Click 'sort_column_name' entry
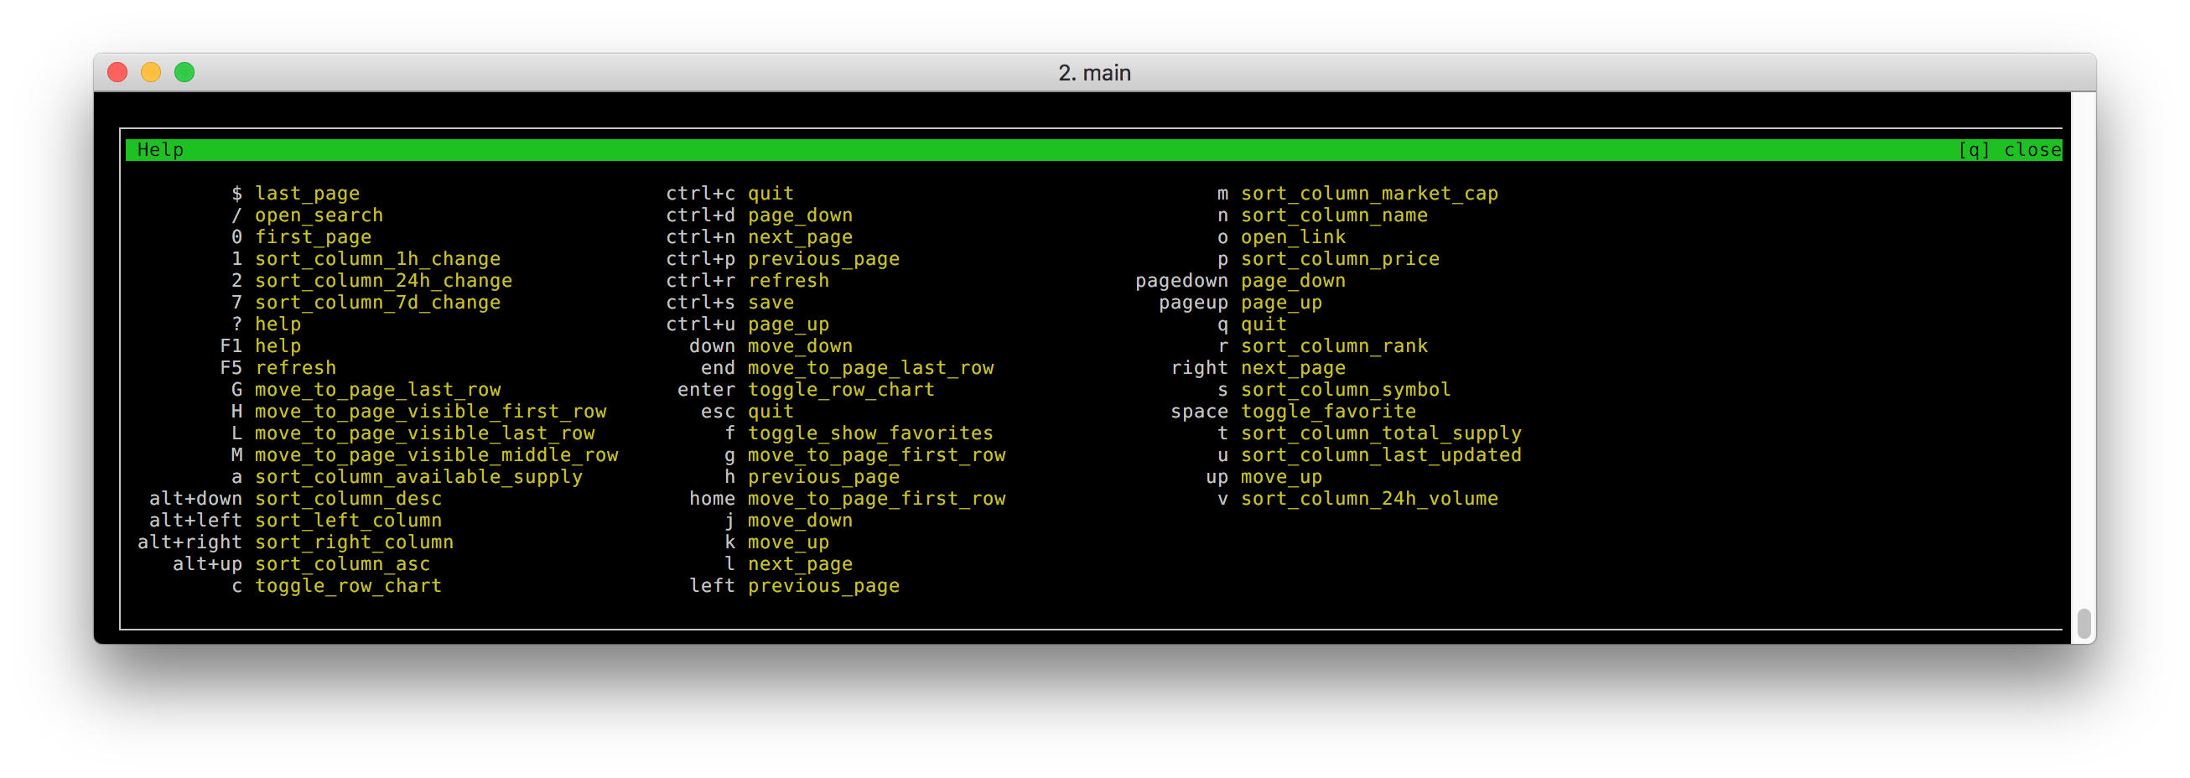 [x=1335, y=216]
